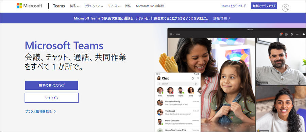Click the Microsoft Teams hero heading

pyautogui.click(x=64, y=46)
